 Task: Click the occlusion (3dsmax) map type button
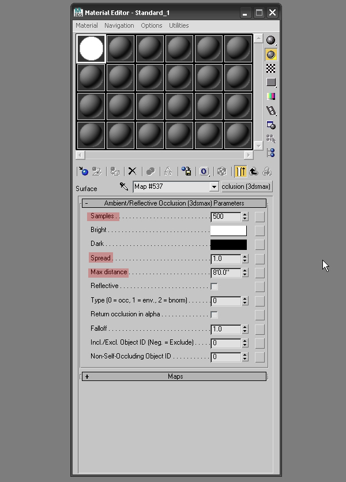[246, 186]
